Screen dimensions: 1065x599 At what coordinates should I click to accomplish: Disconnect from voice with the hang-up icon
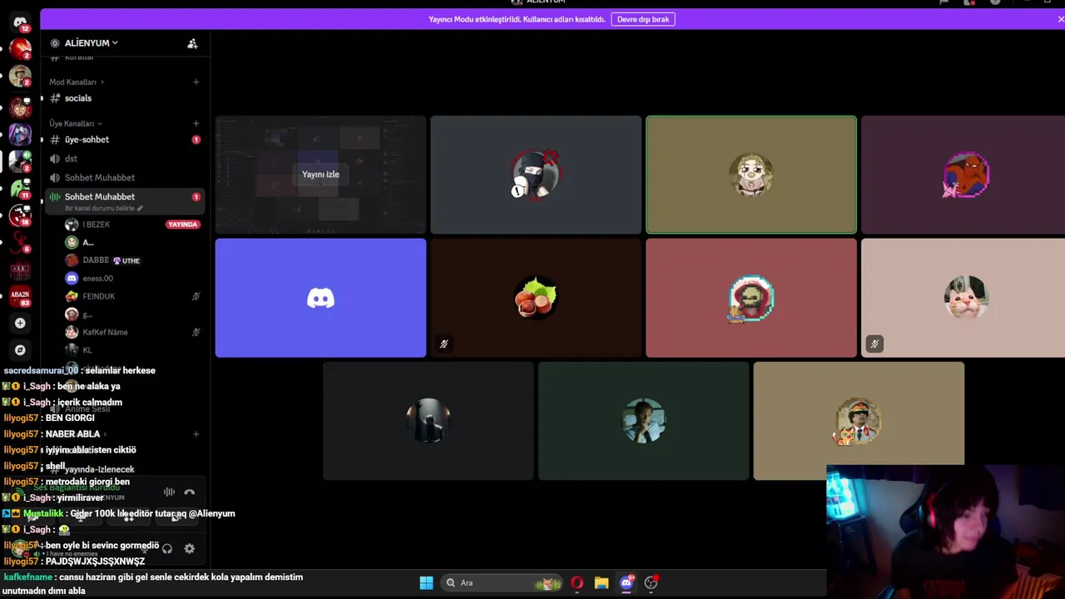190,493
